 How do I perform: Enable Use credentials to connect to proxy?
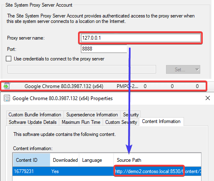(9, 59)
